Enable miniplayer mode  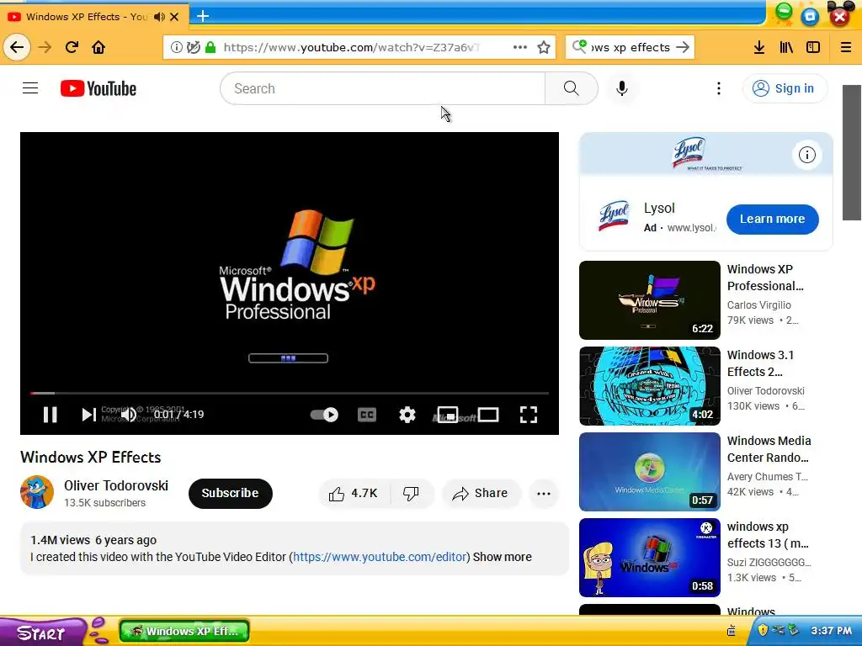click(448, 415)
